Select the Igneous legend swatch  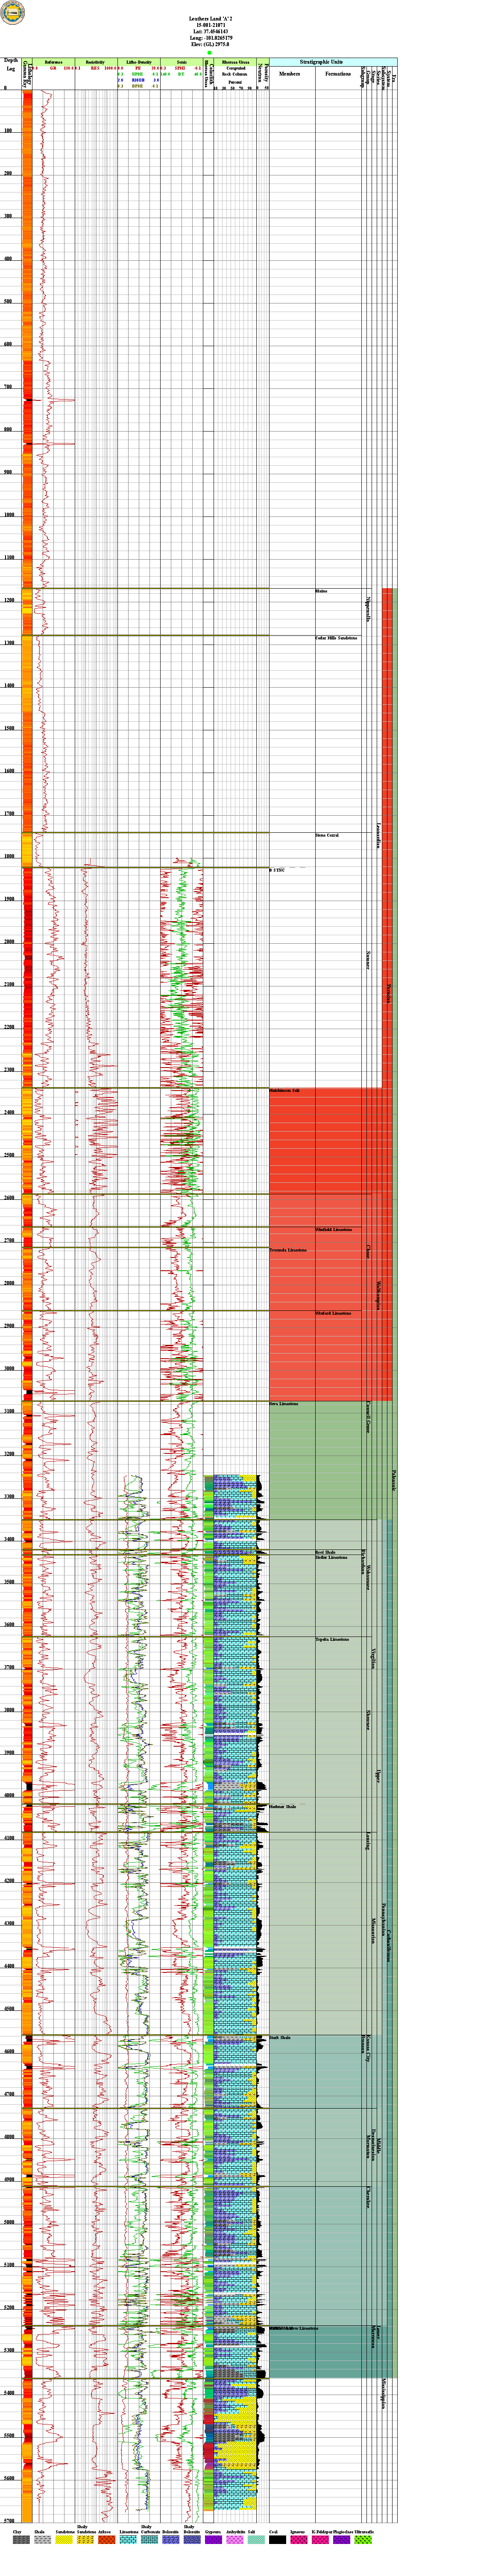[x=298, y=2541]
